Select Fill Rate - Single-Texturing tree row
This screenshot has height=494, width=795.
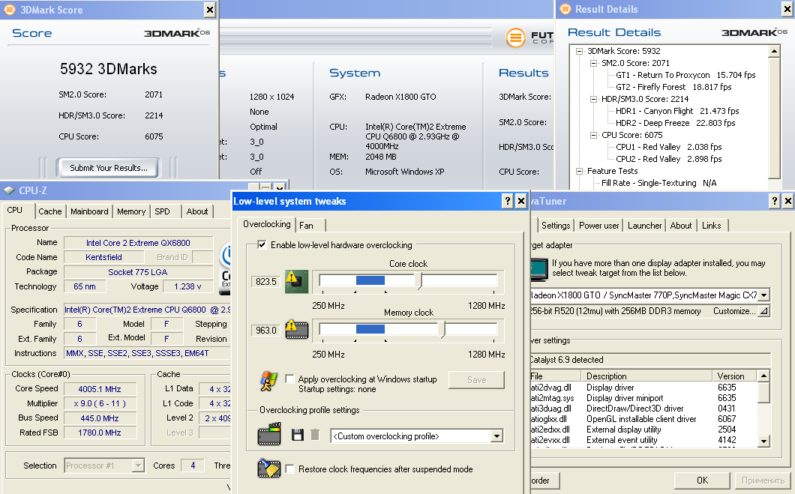(658, 183)
